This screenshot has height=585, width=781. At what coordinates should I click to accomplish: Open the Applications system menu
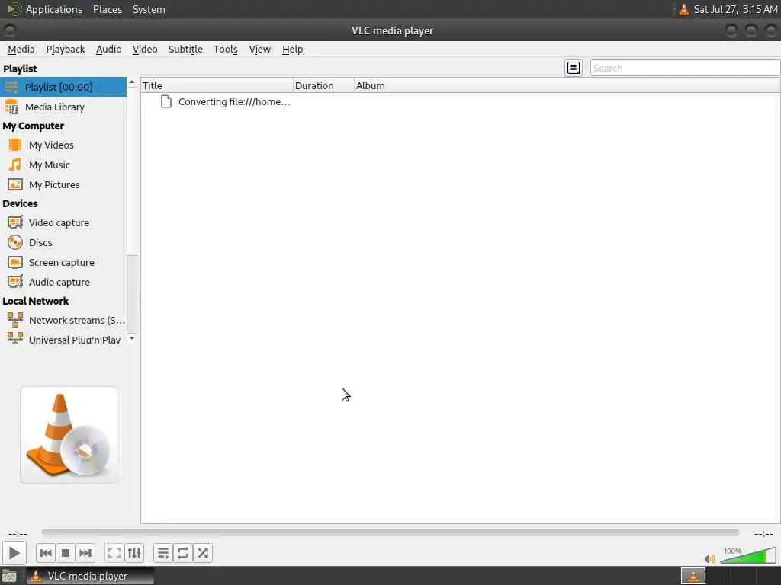tap(54, 9)
